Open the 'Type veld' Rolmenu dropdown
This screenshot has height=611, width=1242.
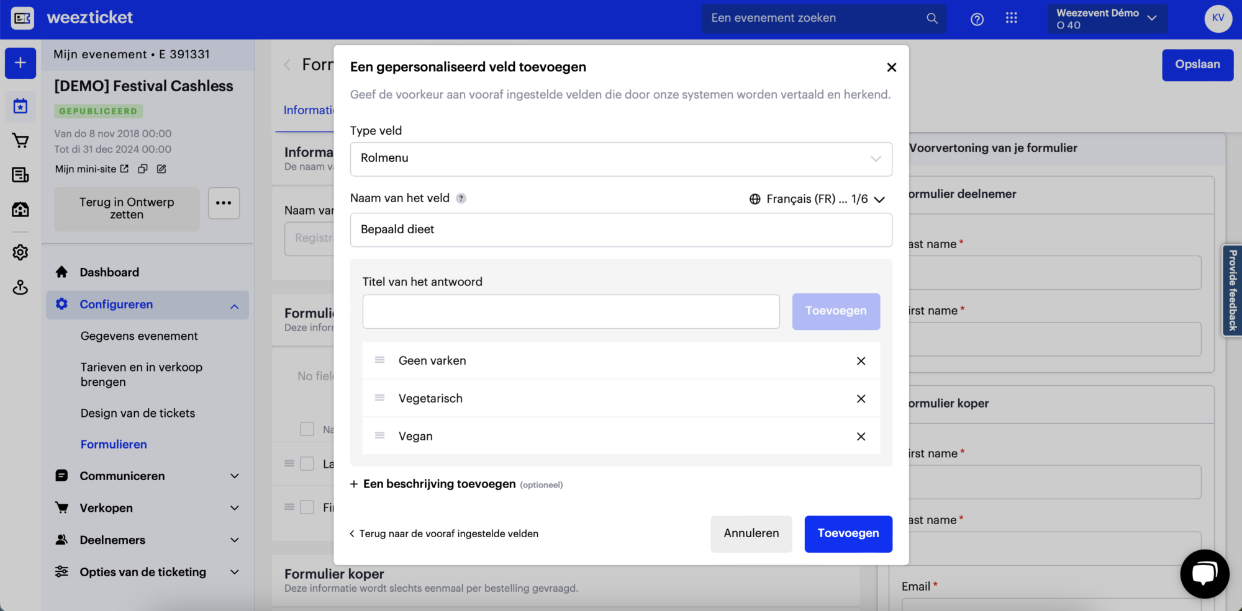(621, 159)
